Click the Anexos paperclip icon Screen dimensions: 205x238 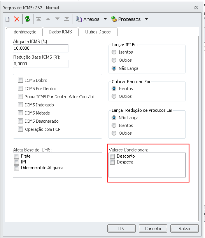[x=79, y=19]
